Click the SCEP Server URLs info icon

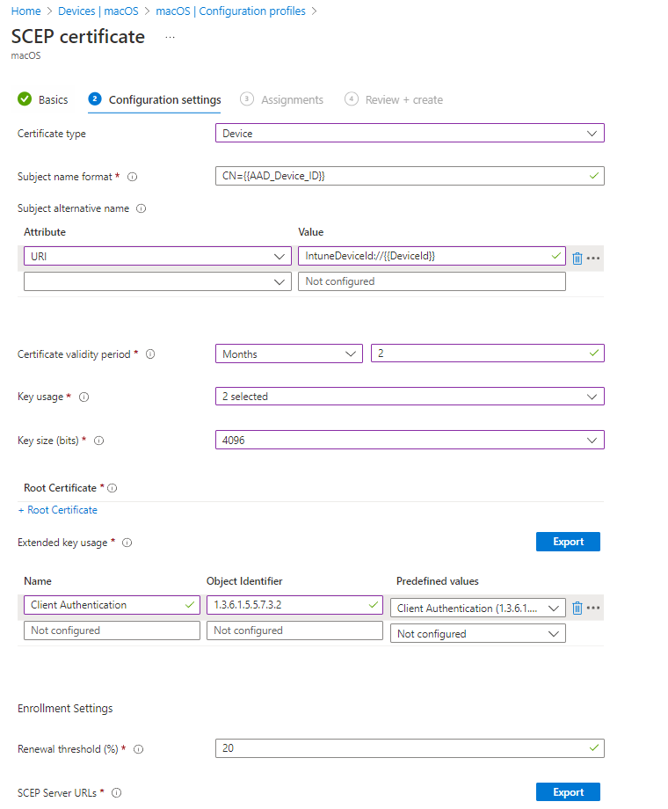coord(116,792)
